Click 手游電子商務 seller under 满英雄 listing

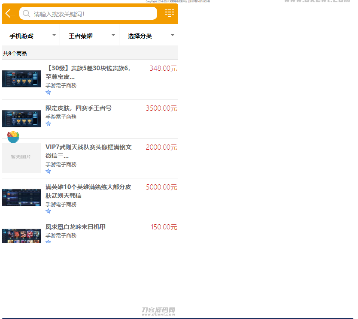tap(61, 205)
